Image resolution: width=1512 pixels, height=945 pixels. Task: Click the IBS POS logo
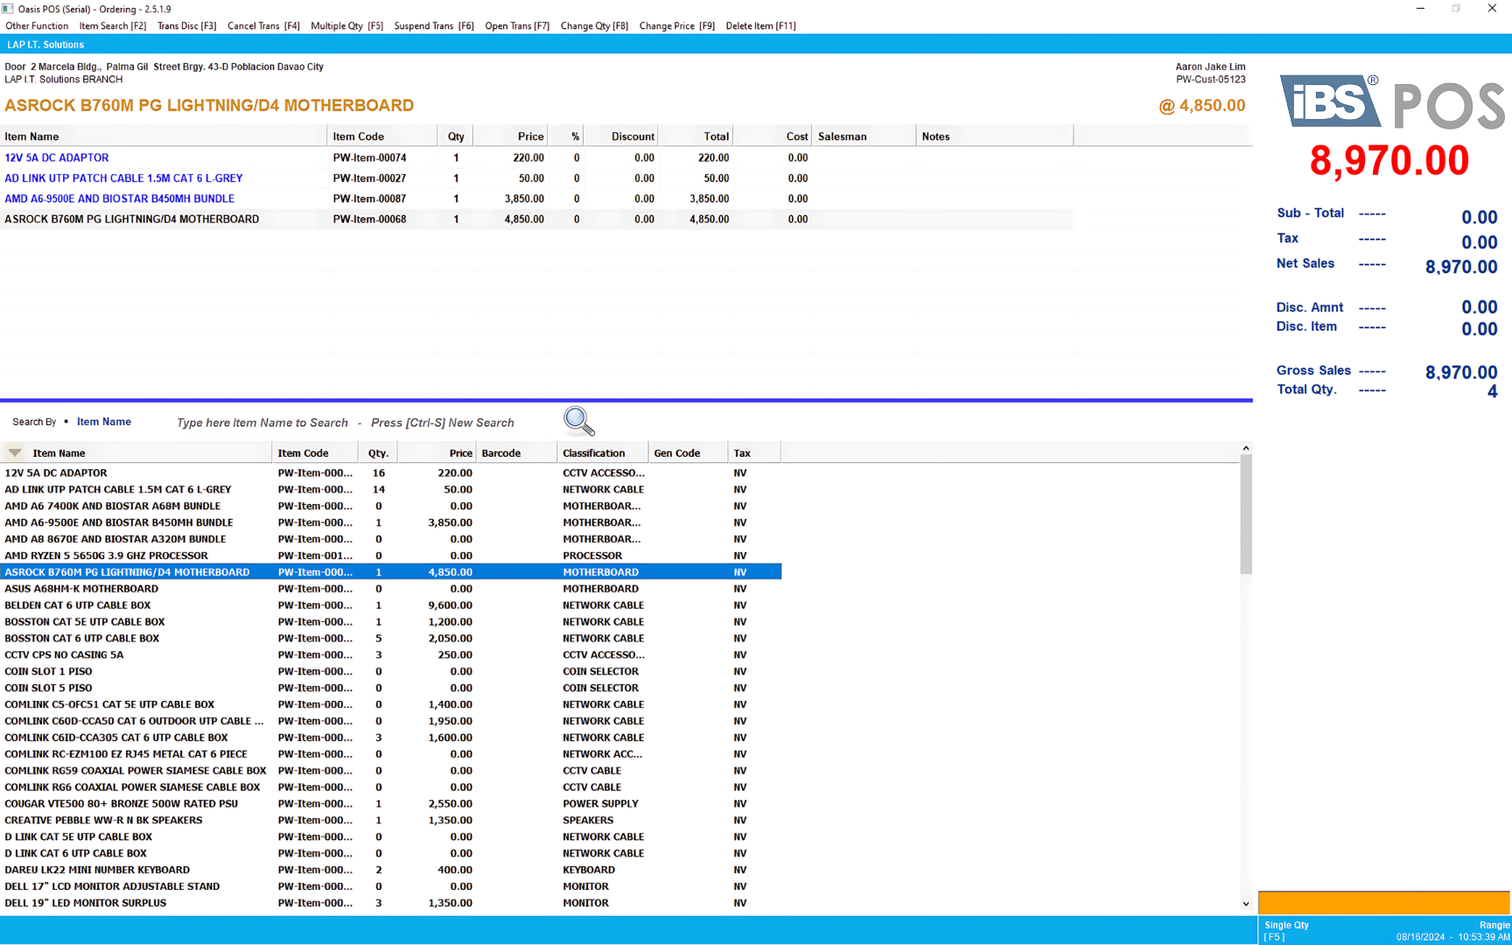(1391, 102)
